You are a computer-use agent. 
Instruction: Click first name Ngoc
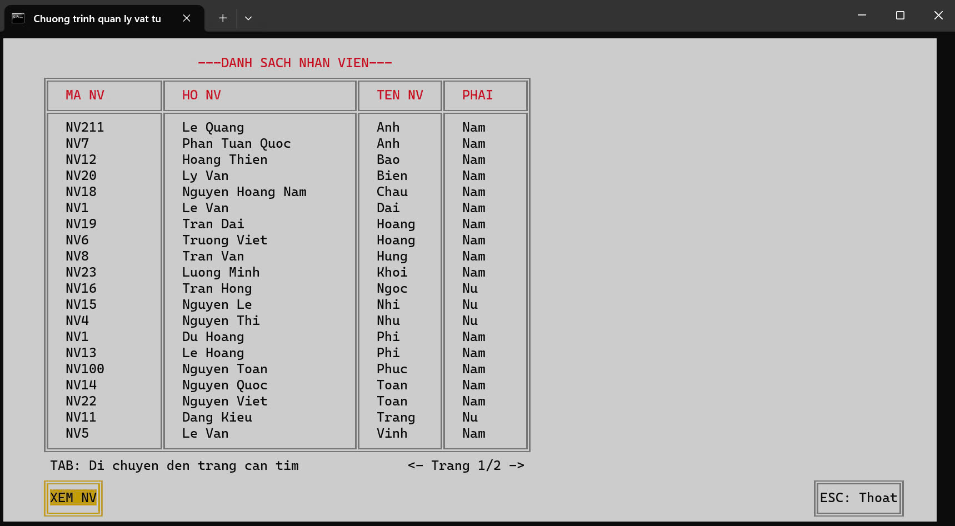[392, 289]
